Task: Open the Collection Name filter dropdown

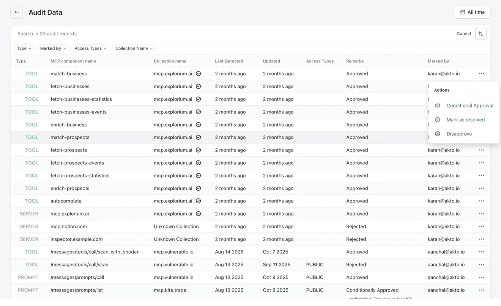Action: [134, 48]
